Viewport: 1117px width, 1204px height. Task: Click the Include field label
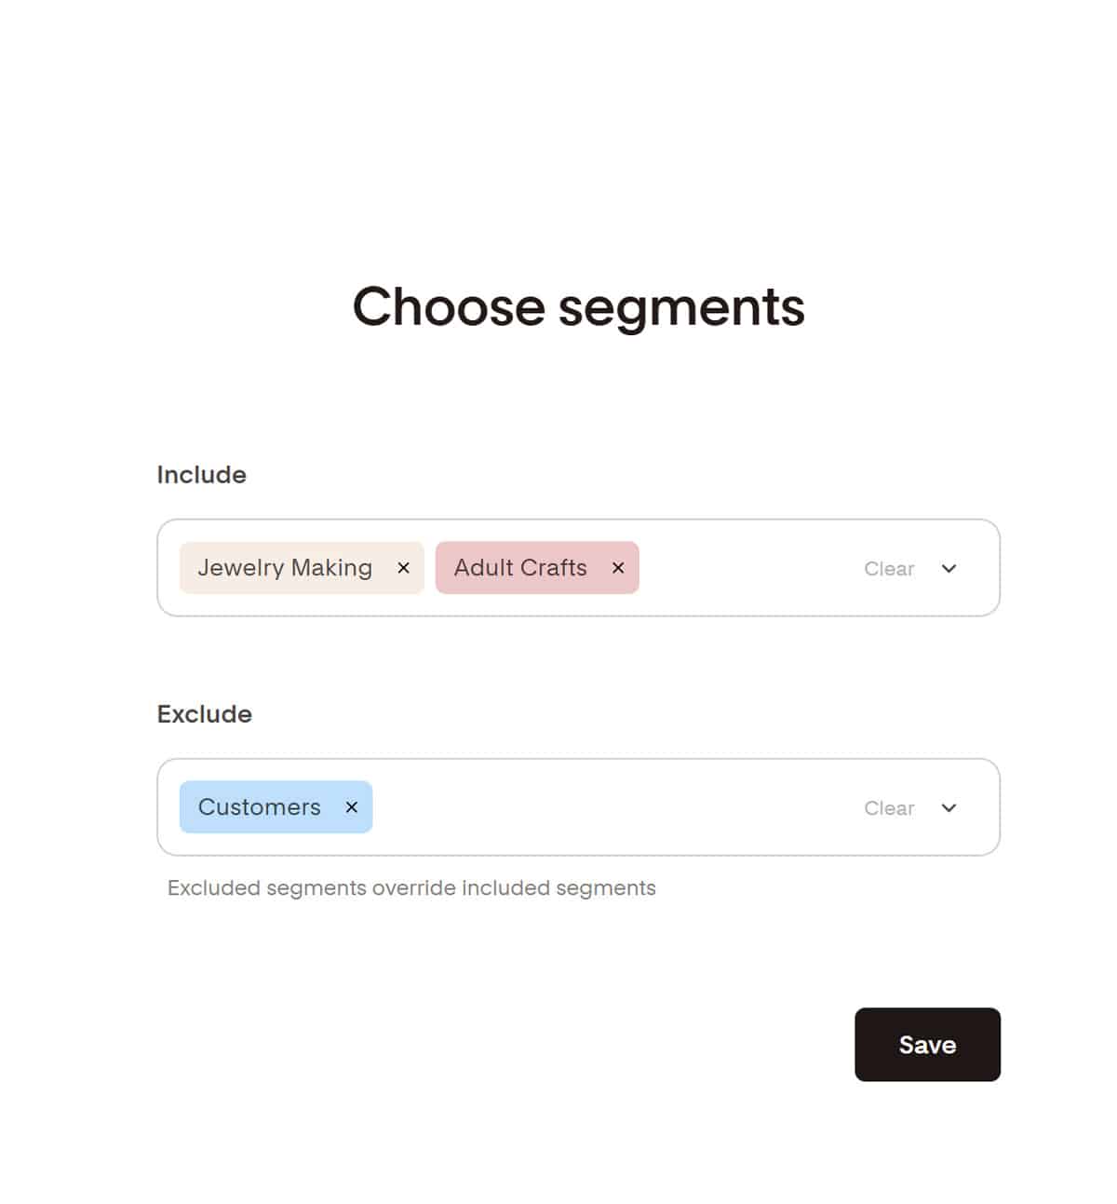[x=201, y=475]
